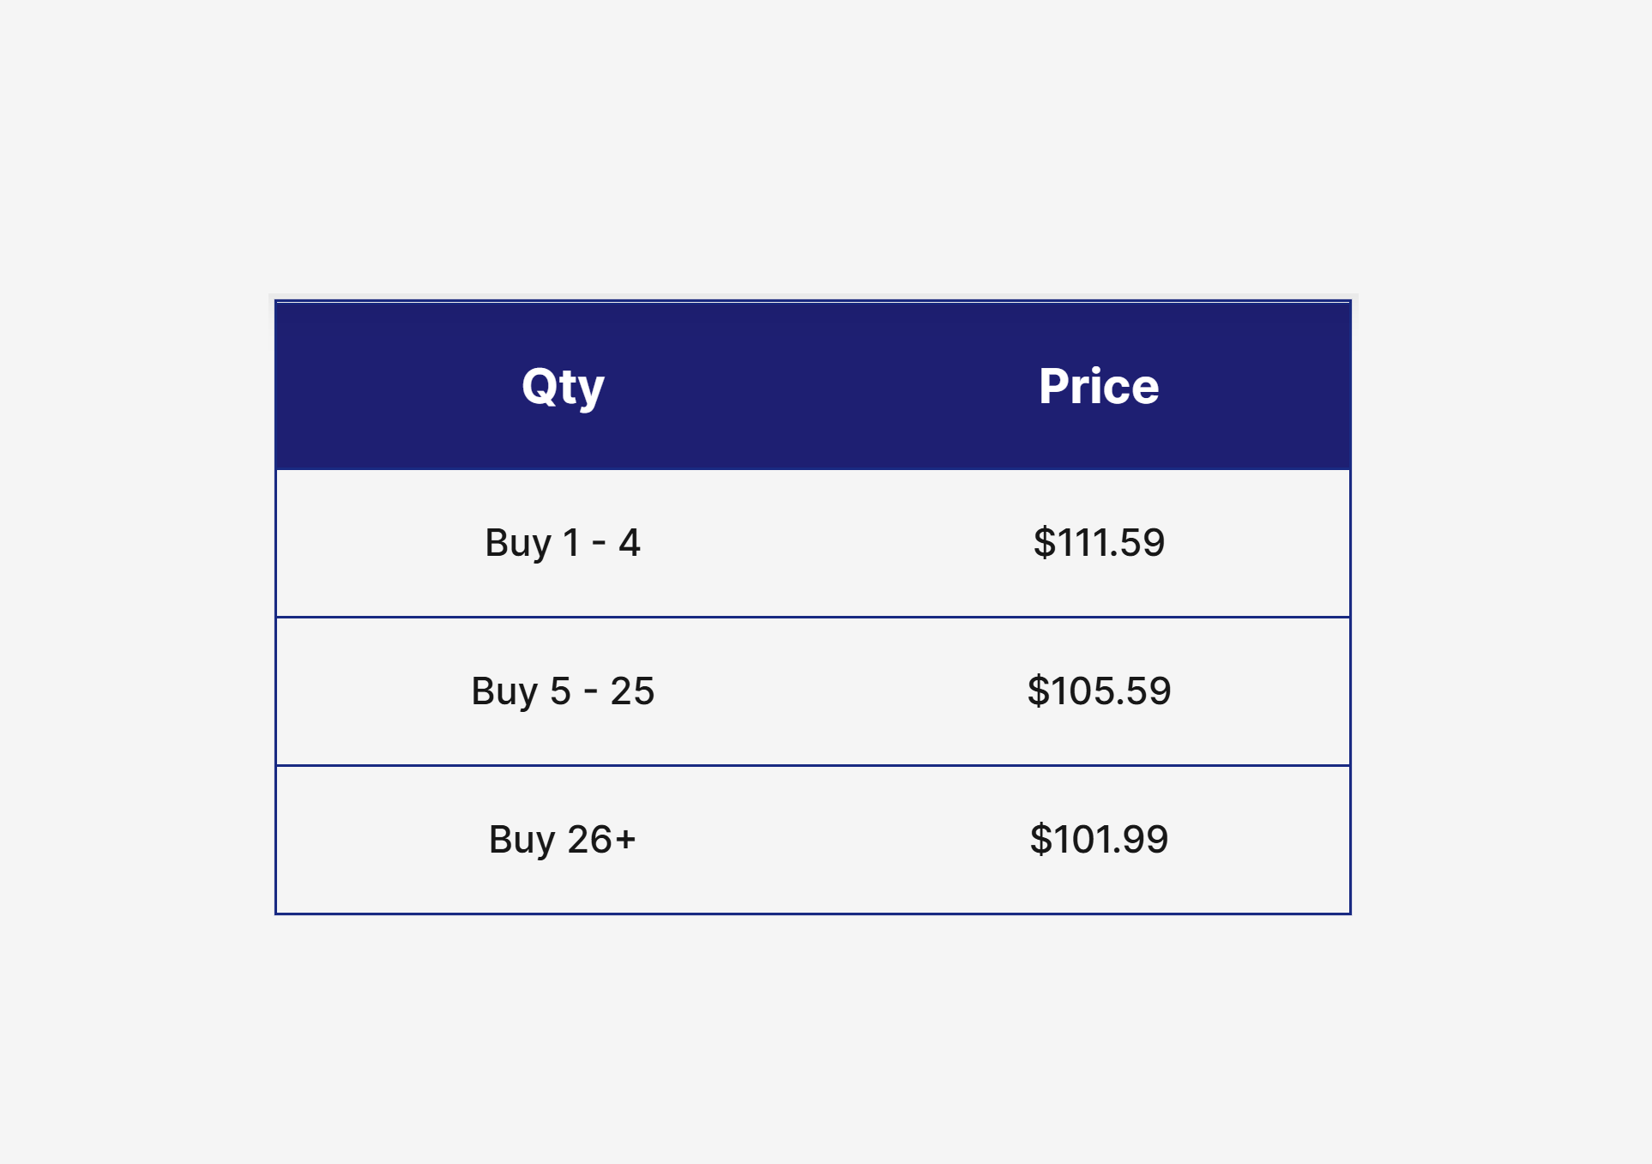Click the word Buy in the 5 - 25 row
Image resolution: width=1652 pixels, height=1164 pixels.
click(505, 691)
